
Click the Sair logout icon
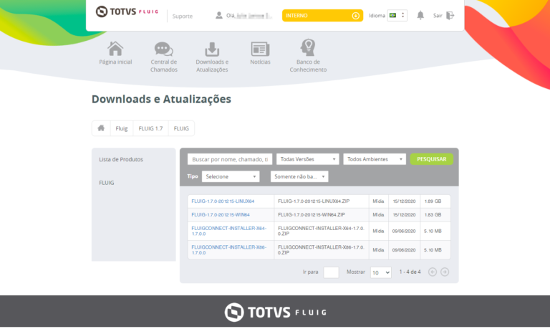pyautogui.click(x=450, y=16)
